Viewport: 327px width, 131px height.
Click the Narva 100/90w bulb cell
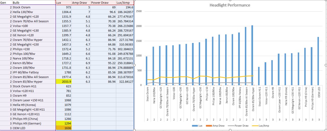click(34, 58)
